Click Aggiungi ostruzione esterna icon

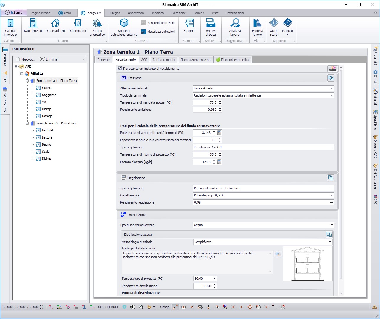[124, 24]
